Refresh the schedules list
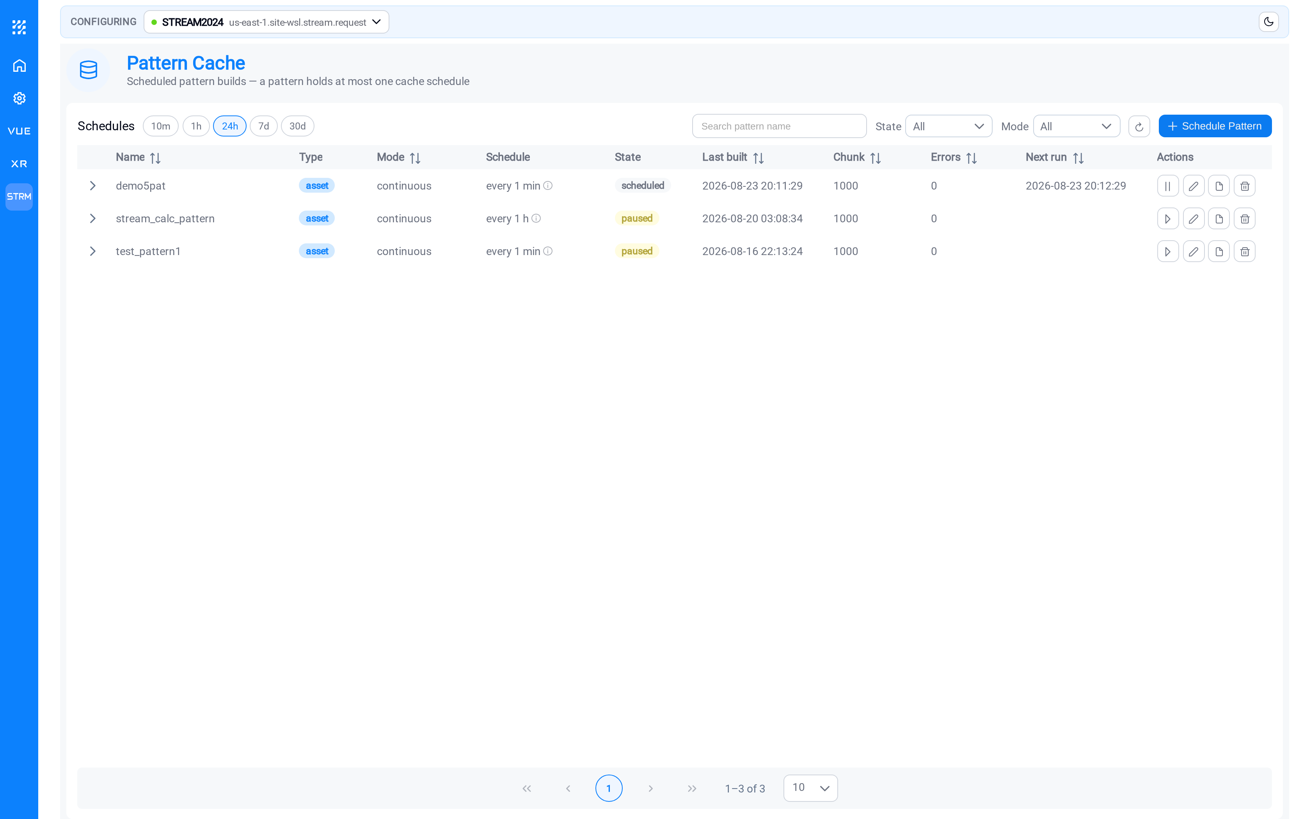The height and width of the screenshot is (819, 1311). pos(1139,126)
